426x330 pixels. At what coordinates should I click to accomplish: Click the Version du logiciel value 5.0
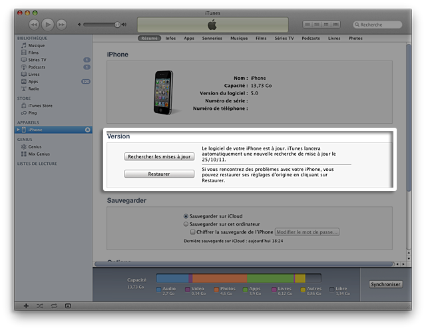[254, 93]
